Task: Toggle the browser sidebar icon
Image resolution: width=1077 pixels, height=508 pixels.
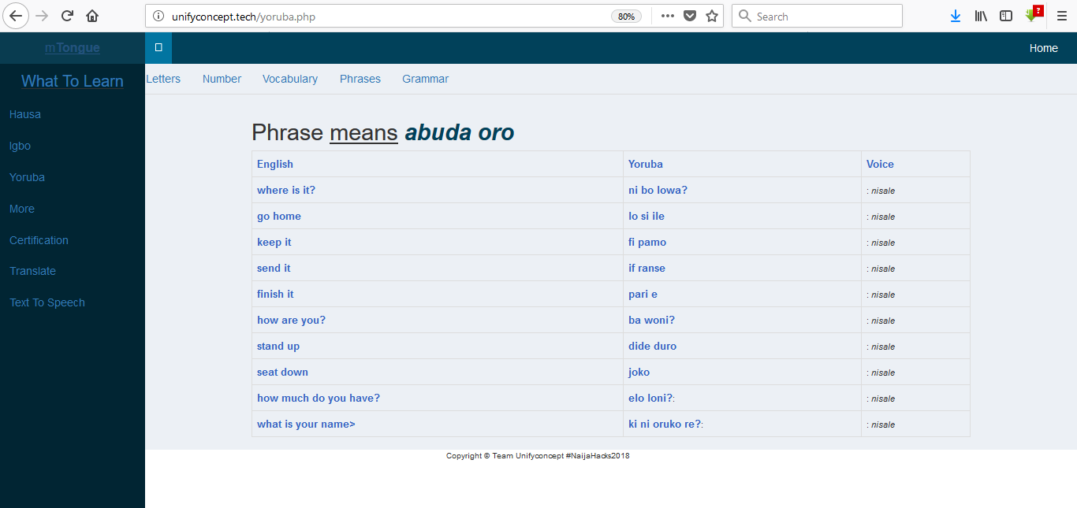Action: (x=1006, y=16)
